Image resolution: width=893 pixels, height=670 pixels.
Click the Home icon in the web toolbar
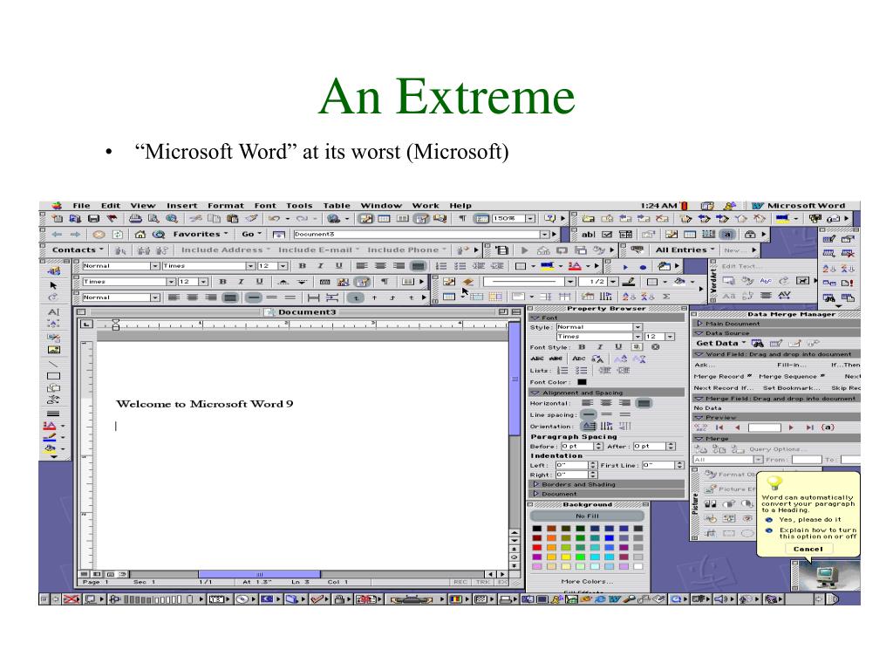click(140, 234)
